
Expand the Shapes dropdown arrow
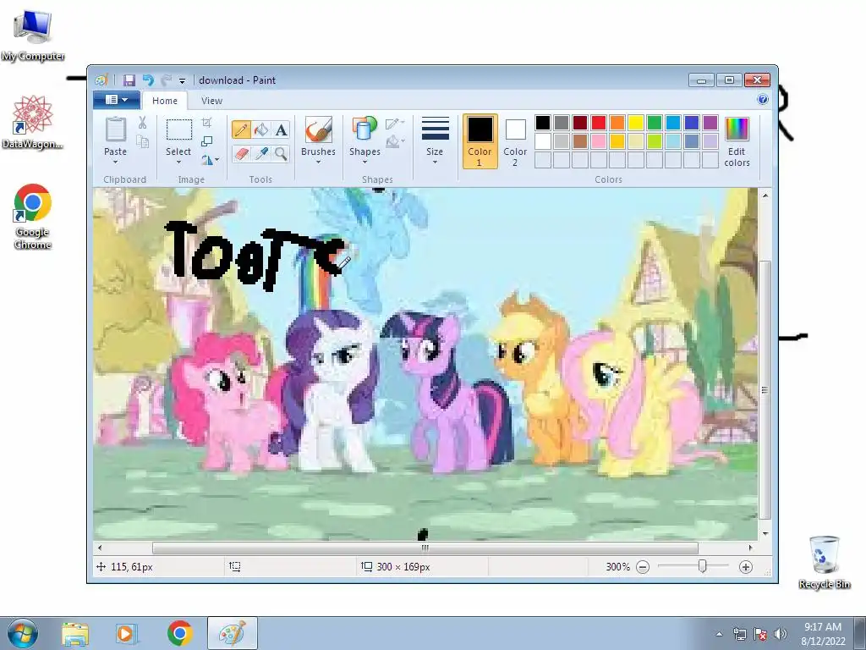[364, 162]
